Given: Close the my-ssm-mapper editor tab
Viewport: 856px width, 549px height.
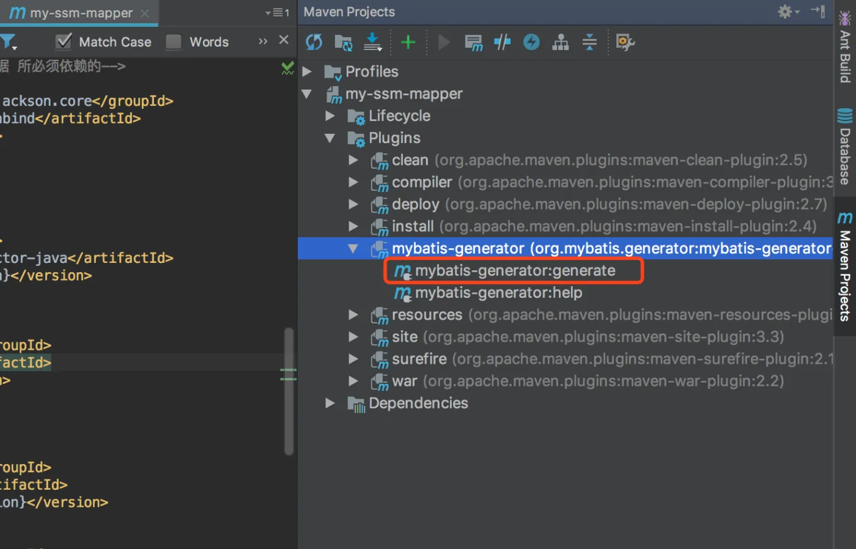Looking at the screenshot, I should pos(145,13).
